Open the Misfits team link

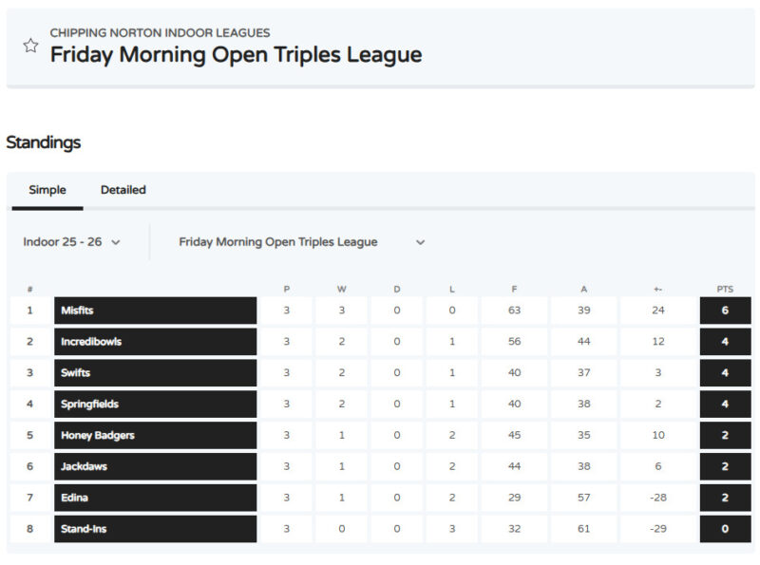(x=77, y=311)
